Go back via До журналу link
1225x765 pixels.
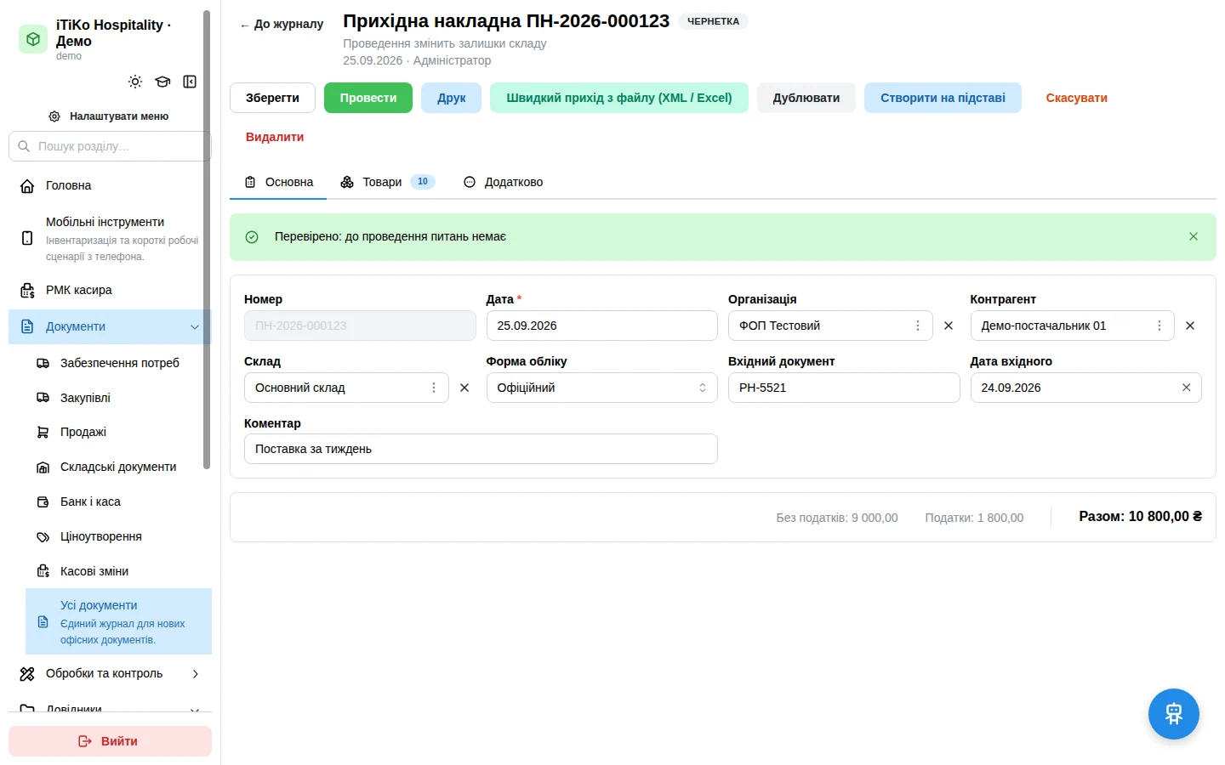(x=282, y=25)
